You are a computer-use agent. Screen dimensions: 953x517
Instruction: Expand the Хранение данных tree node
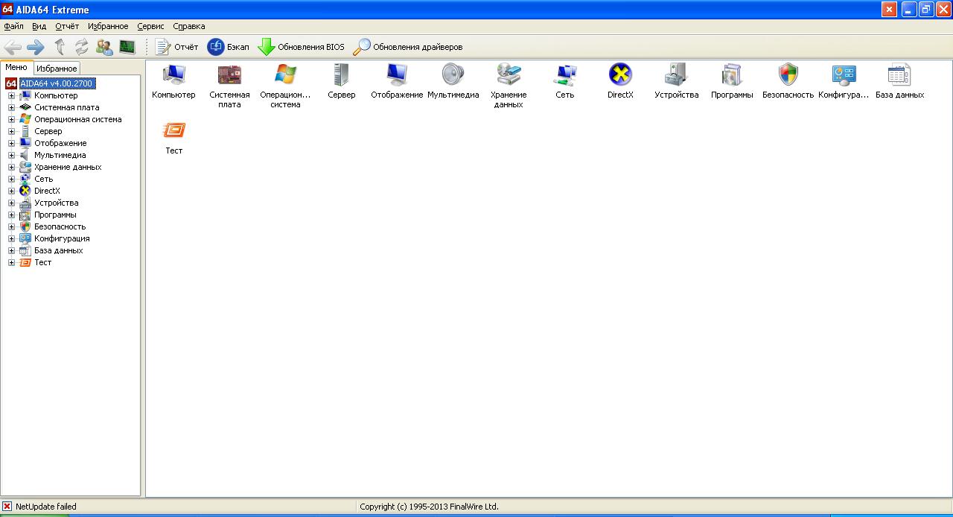[11, 167]
